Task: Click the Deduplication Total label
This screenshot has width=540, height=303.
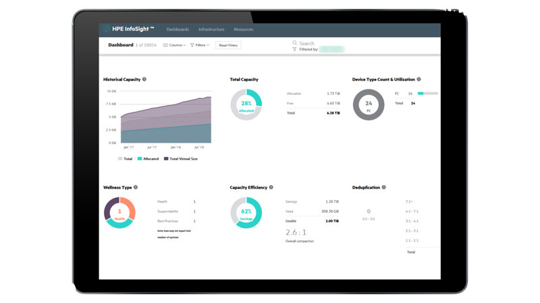Action: click(411, 252)
